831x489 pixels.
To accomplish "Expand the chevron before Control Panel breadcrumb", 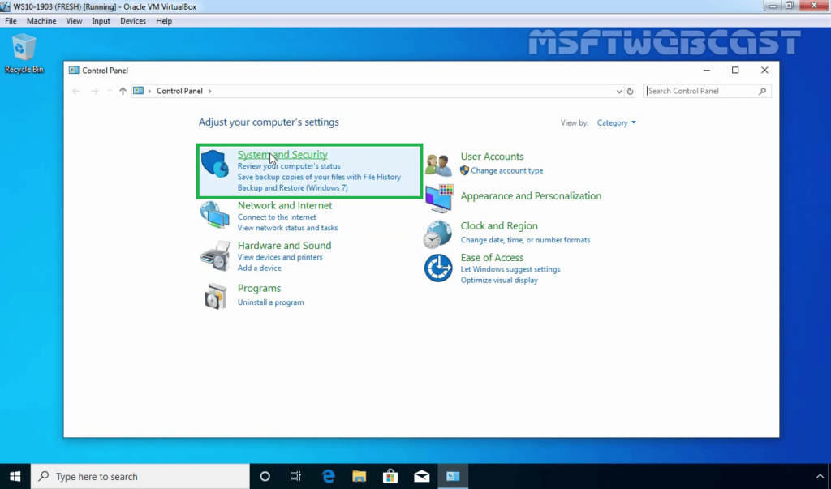I will (x=149, y=91).
